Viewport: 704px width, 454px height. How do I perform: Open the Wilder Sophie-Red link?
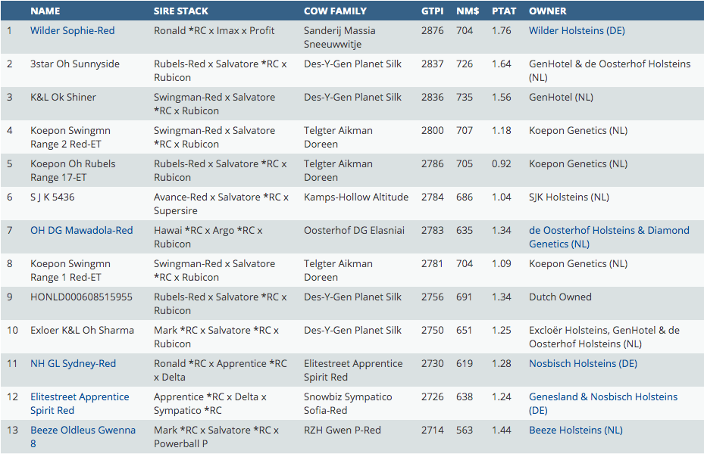pos(73,31)
